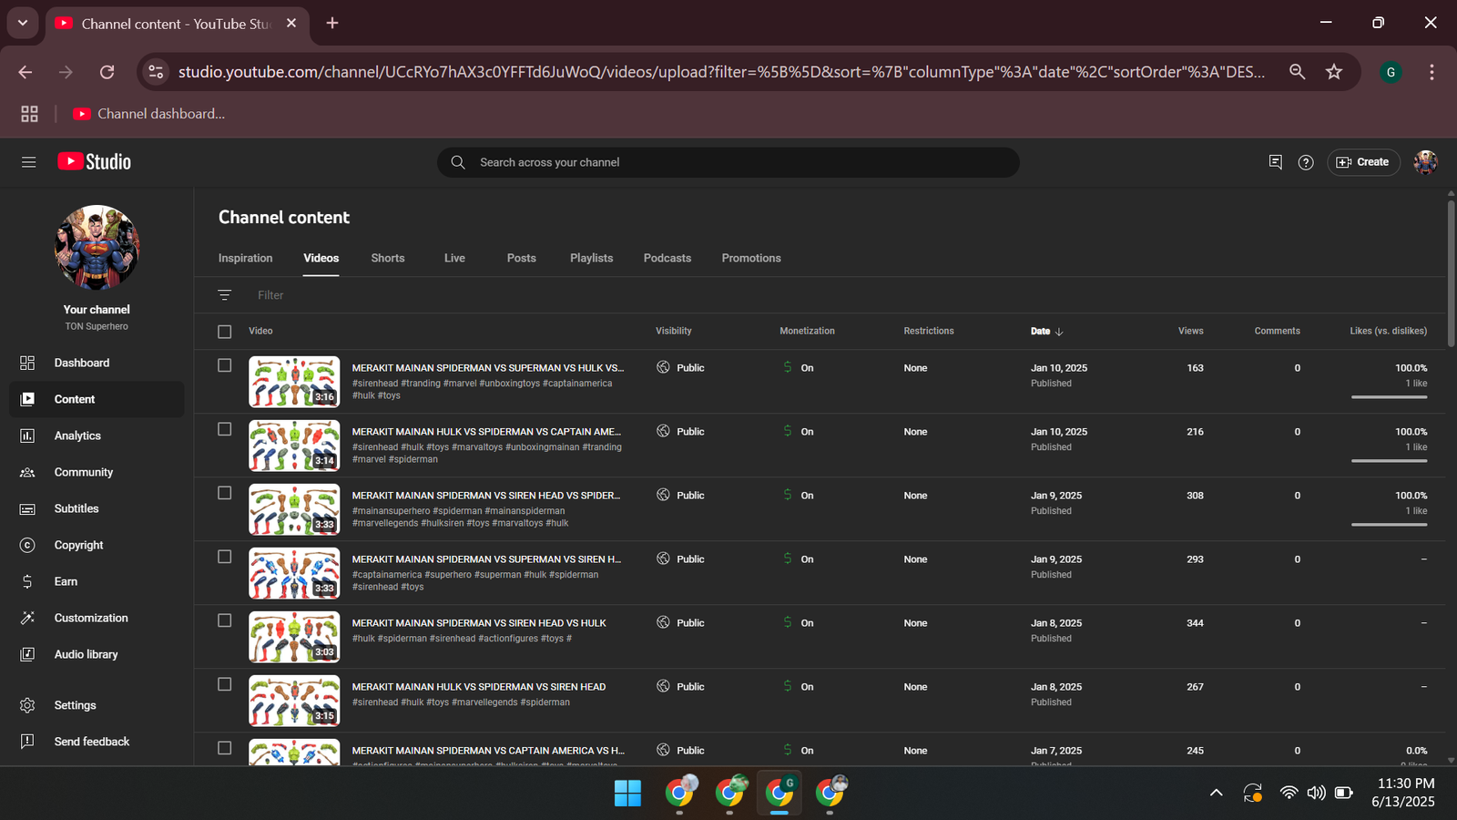Switch to the Shorts tab
Viewport: 1457px width, 820px height.
388,259
